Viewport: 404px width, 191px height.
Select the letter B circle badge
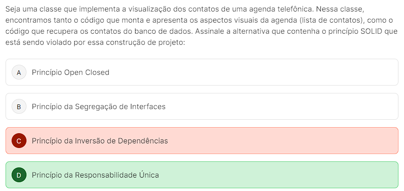pos(19,106)
